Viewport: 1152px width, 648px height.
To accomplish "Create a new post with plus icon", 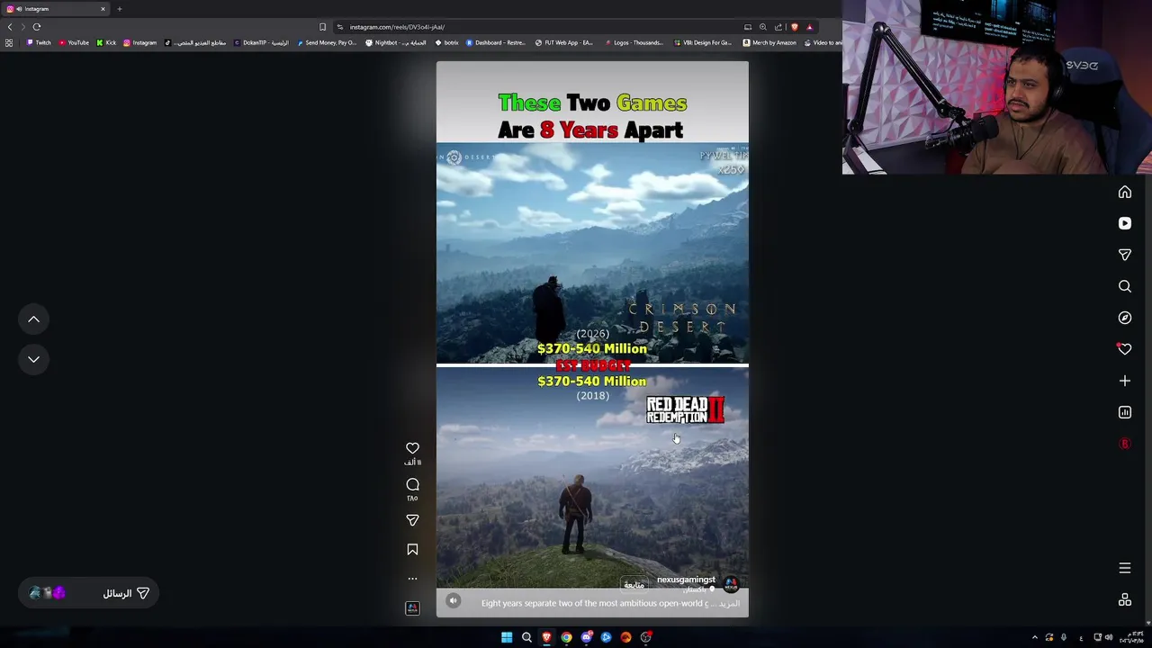I will click(x=1125, y=381).
